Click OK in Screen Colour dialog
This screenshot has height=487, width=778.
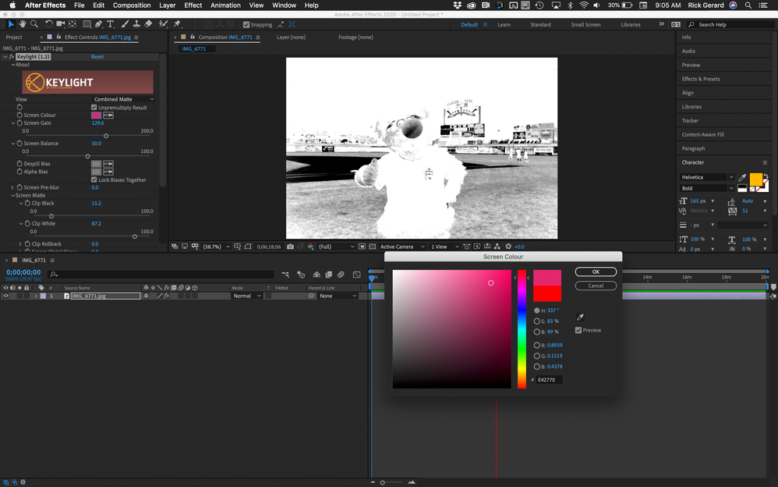point(596,272)
